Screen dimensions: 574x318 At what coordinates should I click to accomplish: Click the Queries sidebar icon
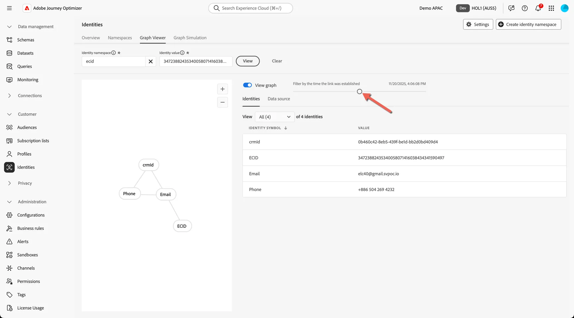[9, 66]
